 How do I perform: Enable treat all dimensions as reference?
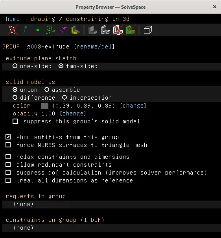(x=8, y=180)
